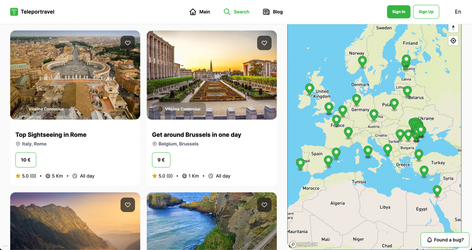Click the Sign Up button
This screenshot has width=472, height=250.
(x=426, y=12)
